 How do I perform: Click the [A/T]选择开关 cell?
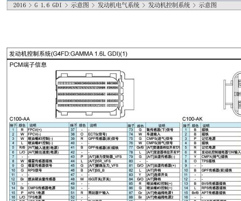click(163, 175)
